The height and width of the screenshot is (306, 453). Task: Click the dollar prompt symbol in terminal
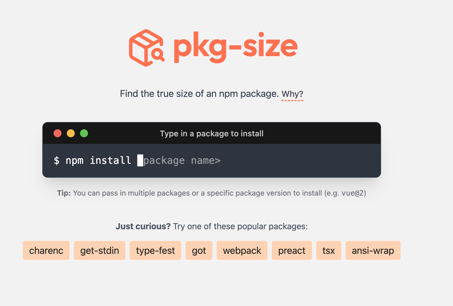(57, 161)
